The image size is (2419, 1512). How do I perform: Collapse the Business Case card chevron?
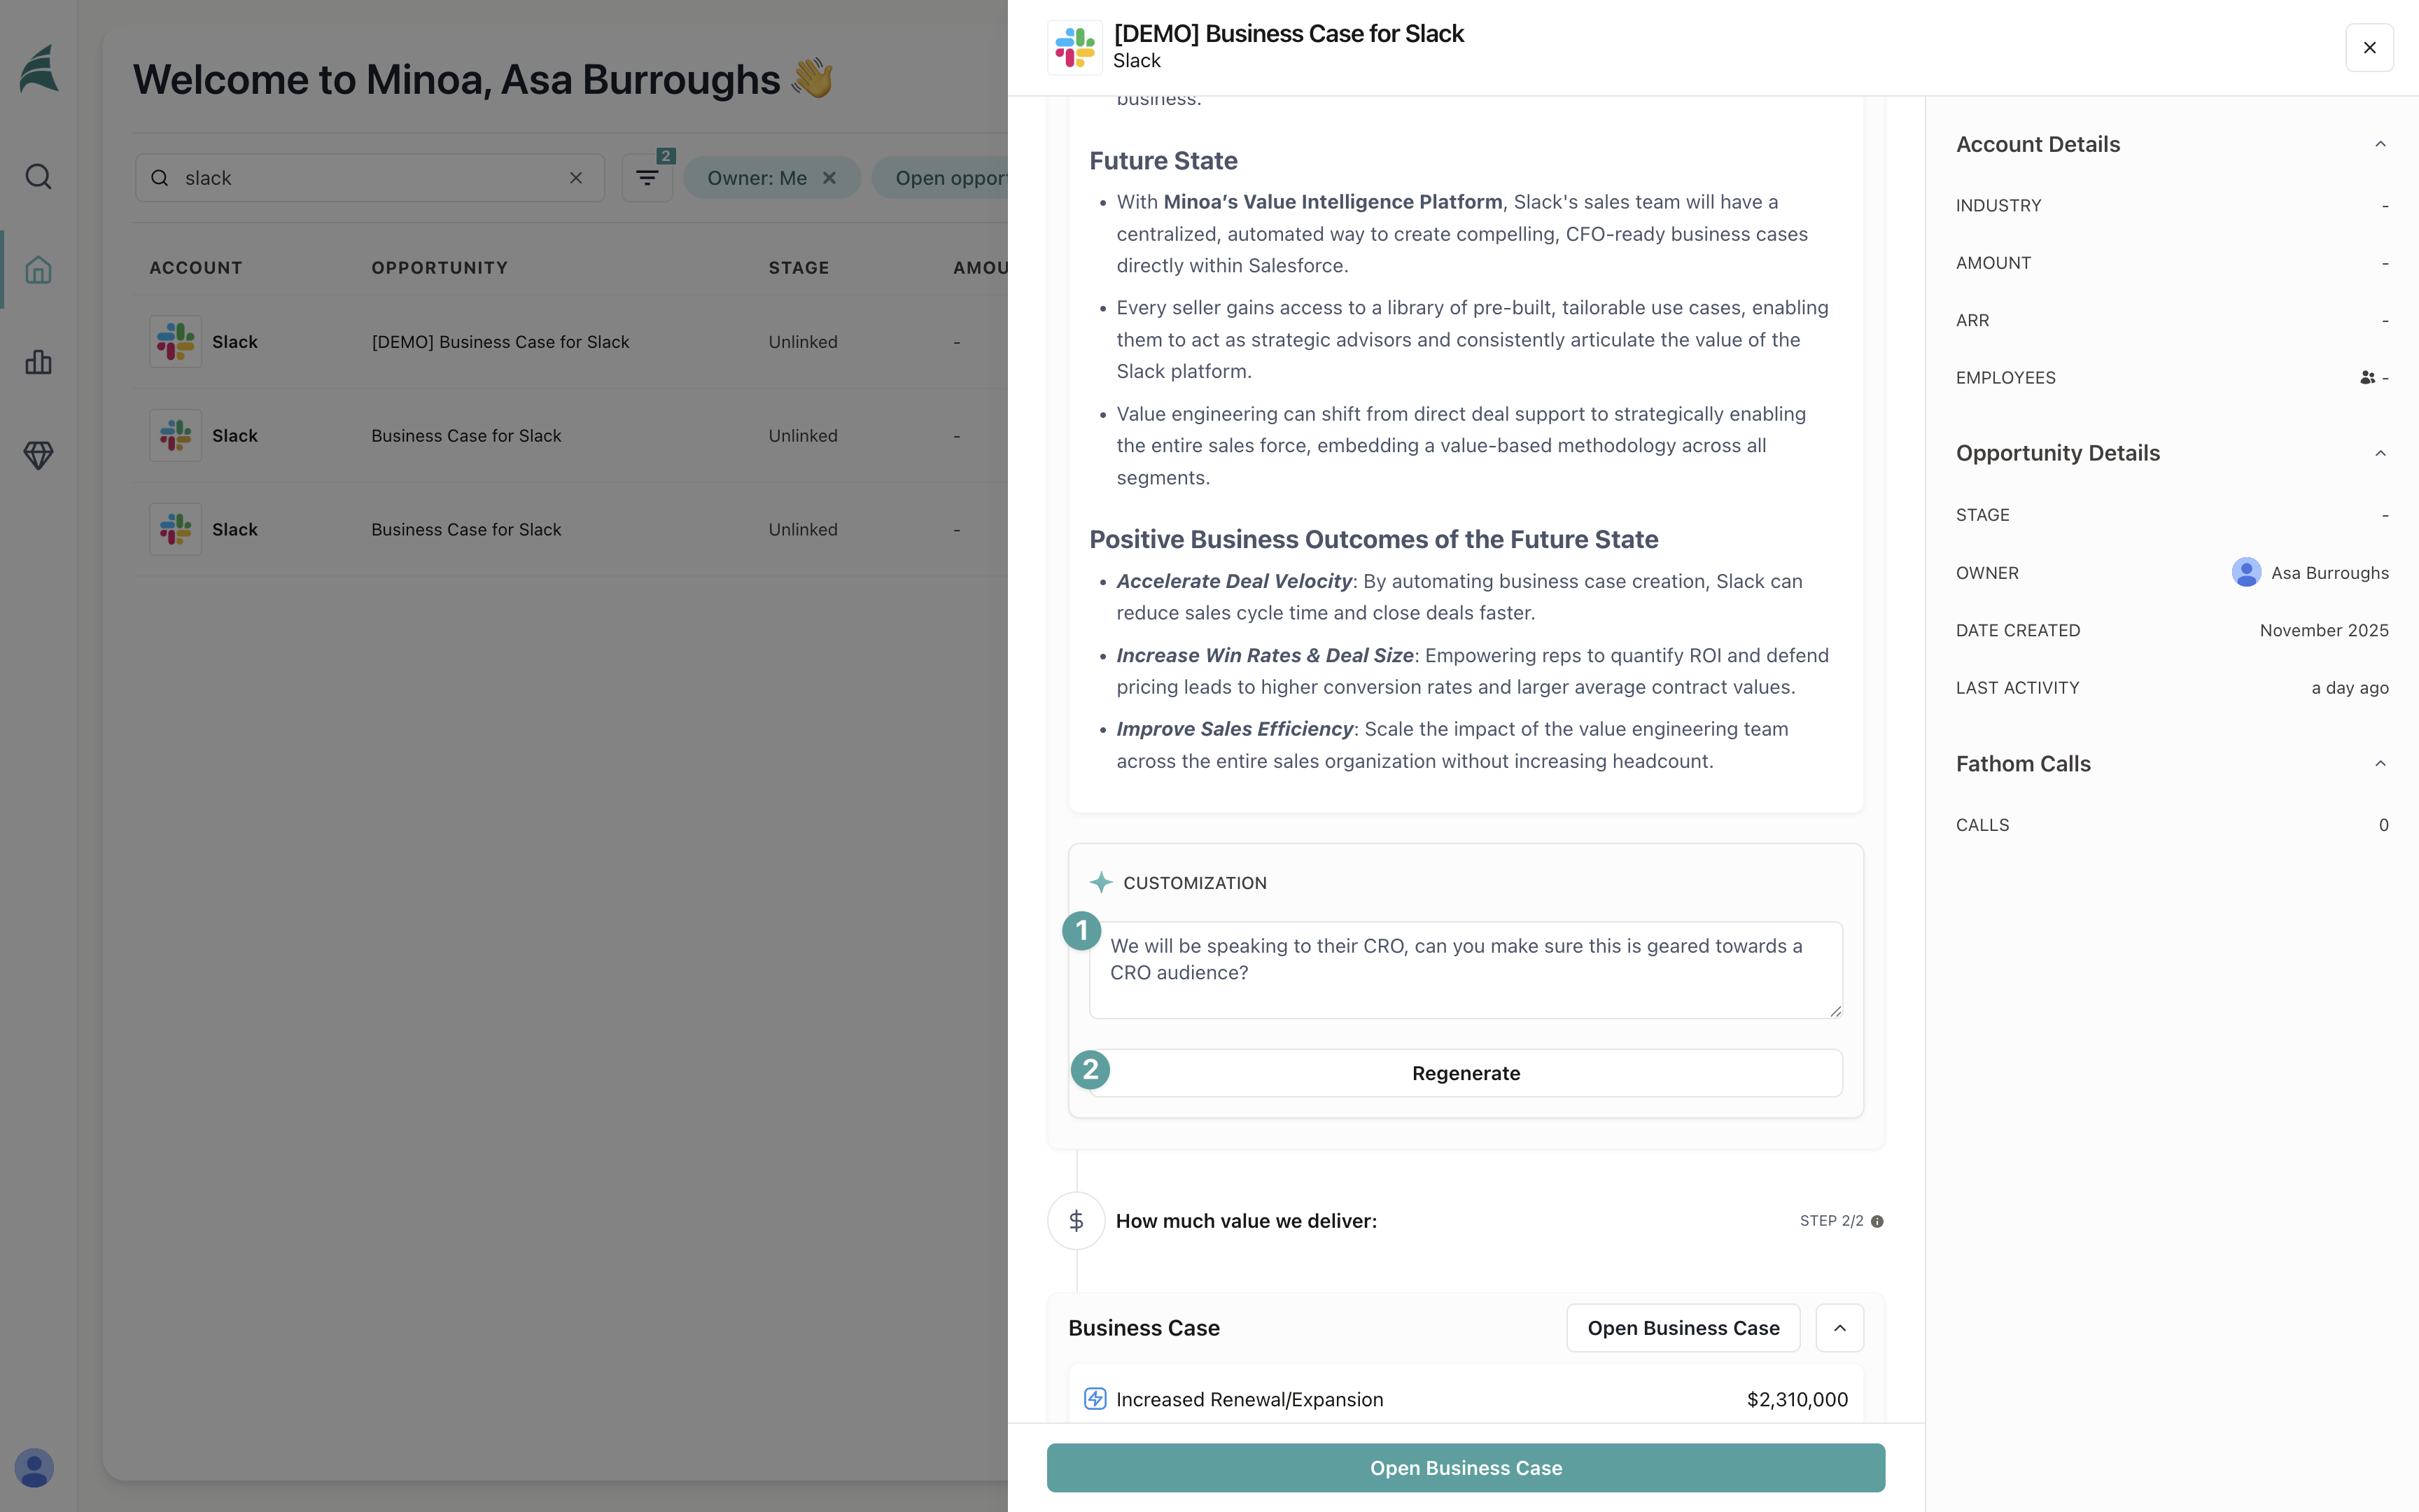click(1839, 1328)
